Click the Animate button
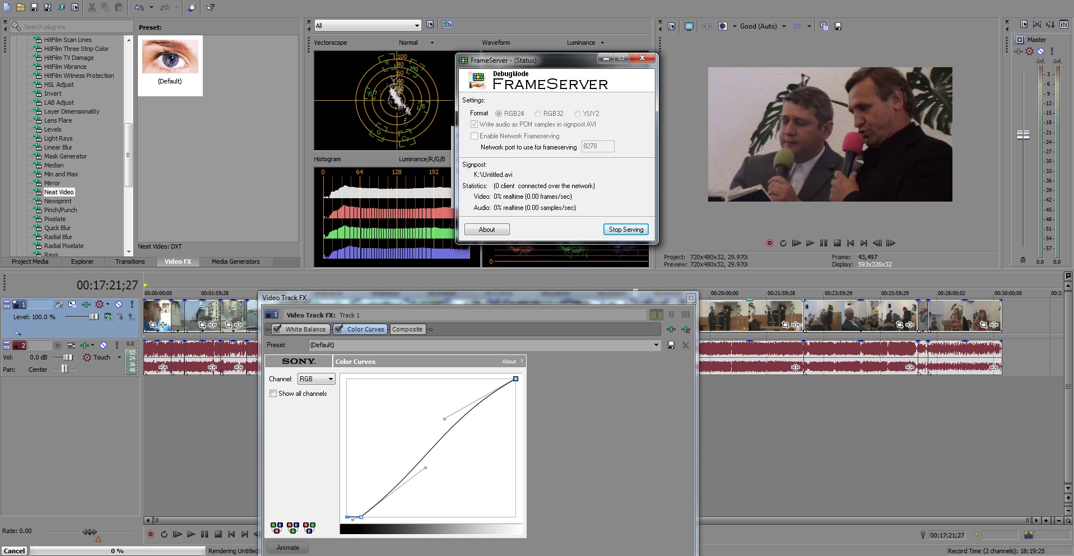The width and height of the screenshot is (1074, 556). click(x=287, y=548)
